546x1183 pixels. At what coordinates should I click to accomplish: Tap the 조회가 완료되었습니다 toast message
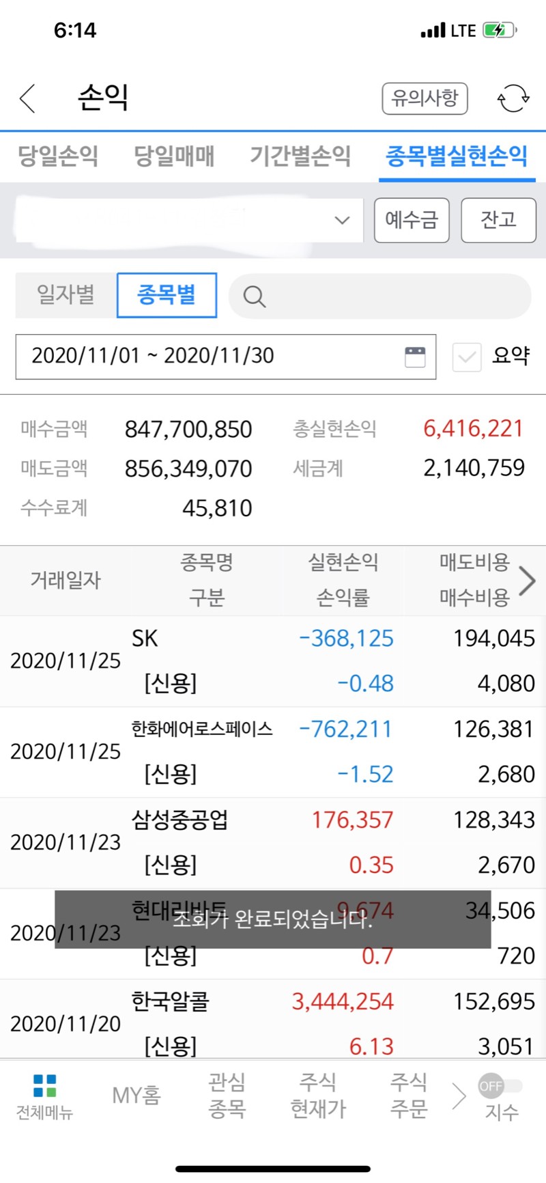pos(272,919)
